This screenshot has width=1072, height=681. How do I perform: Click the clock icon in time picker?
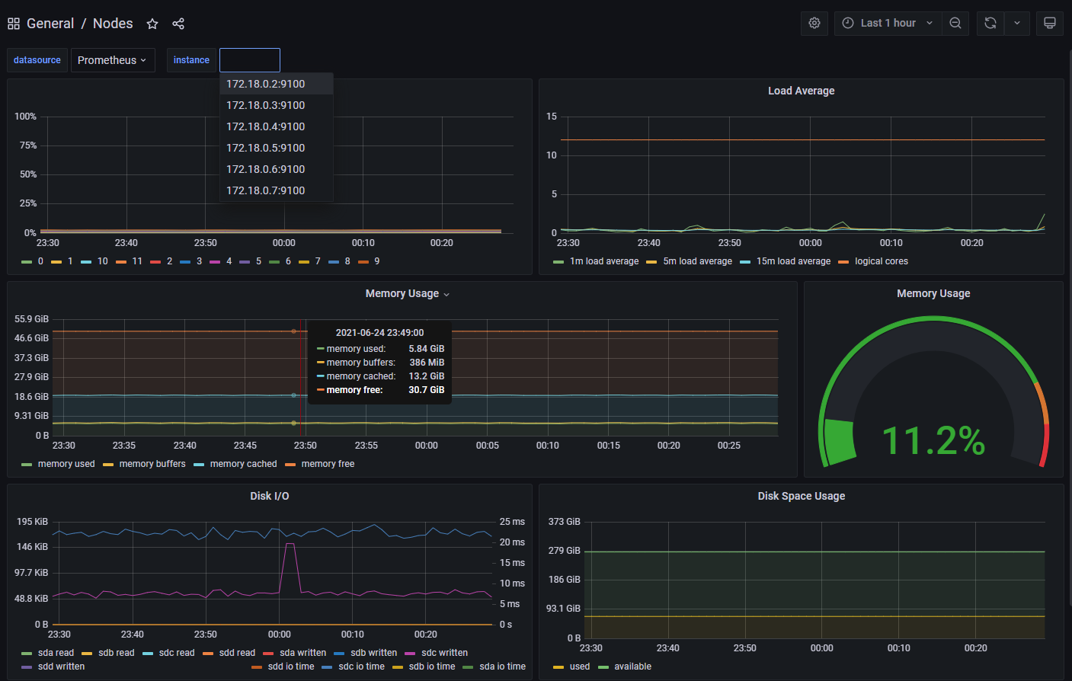tap(847, 23)
